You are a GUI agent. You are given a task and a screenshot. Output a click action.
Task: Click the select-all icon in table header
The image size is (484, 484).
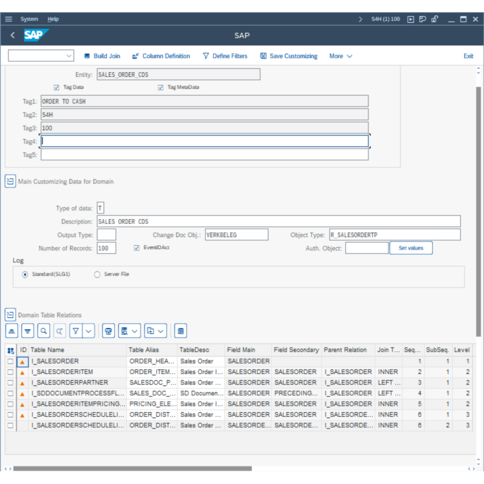11,350
